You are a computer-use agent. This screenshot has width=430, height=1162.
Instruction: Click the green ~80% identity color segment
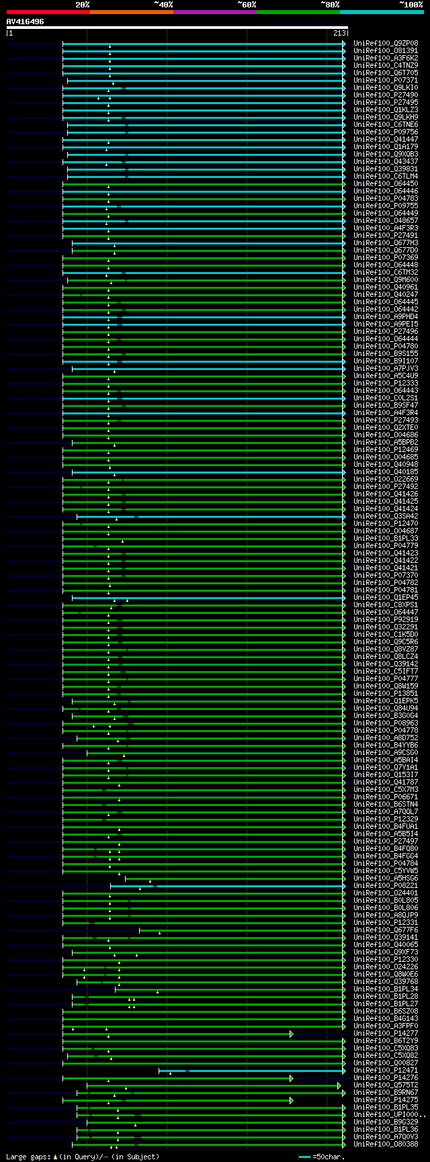coord(298,12)
